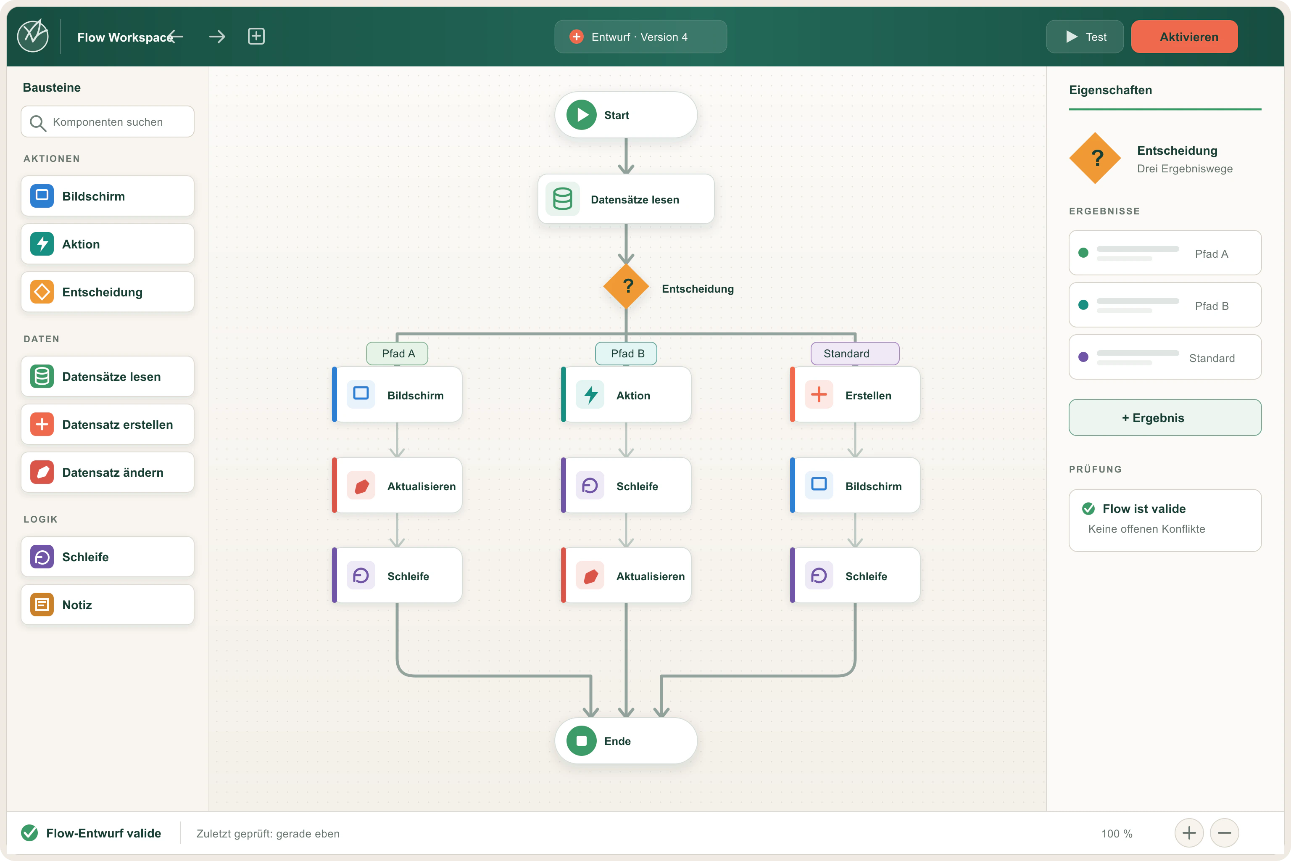1291x861 pixels.
Task: Select the Standard result row in Ergebnisse
Action: click(x=1165, y=357)
